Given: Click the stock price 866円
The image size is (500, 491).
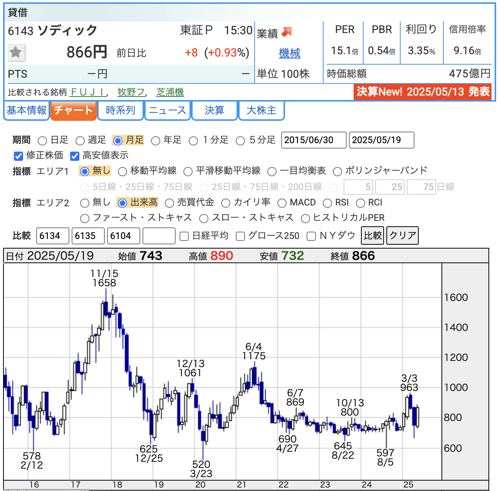Looking at the screenshot, I should point(87,52).
